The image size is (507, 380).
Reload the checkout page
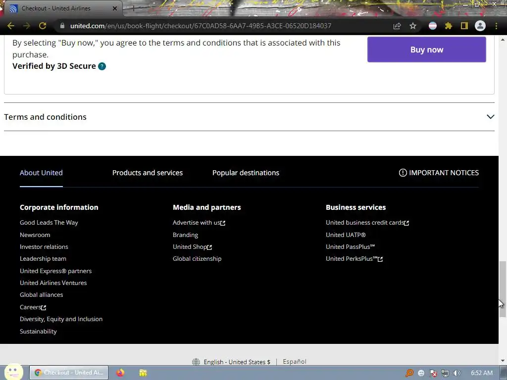click(x=43, y=26)
